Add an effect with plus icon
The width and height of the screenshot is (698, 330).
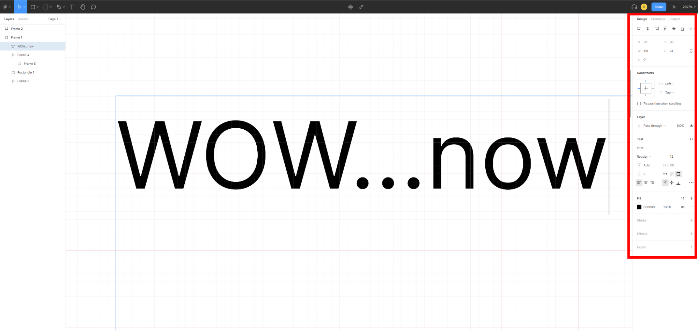click(x=691, y=234)
